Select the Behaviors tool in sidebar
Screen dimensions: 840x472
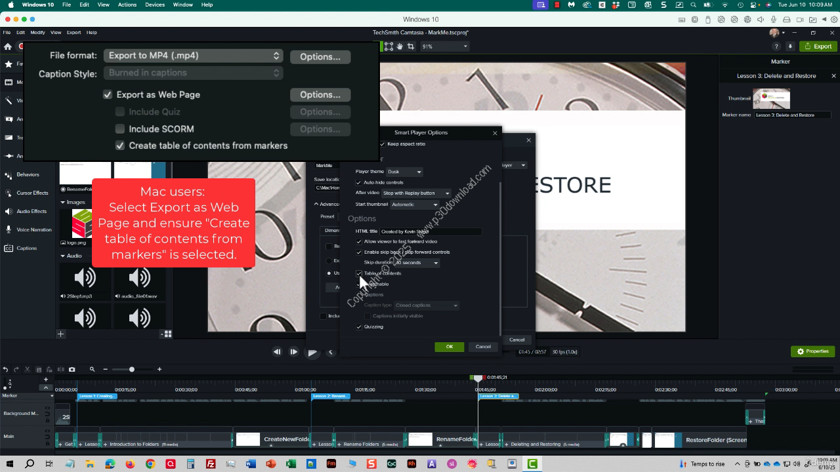click(22, 174)
